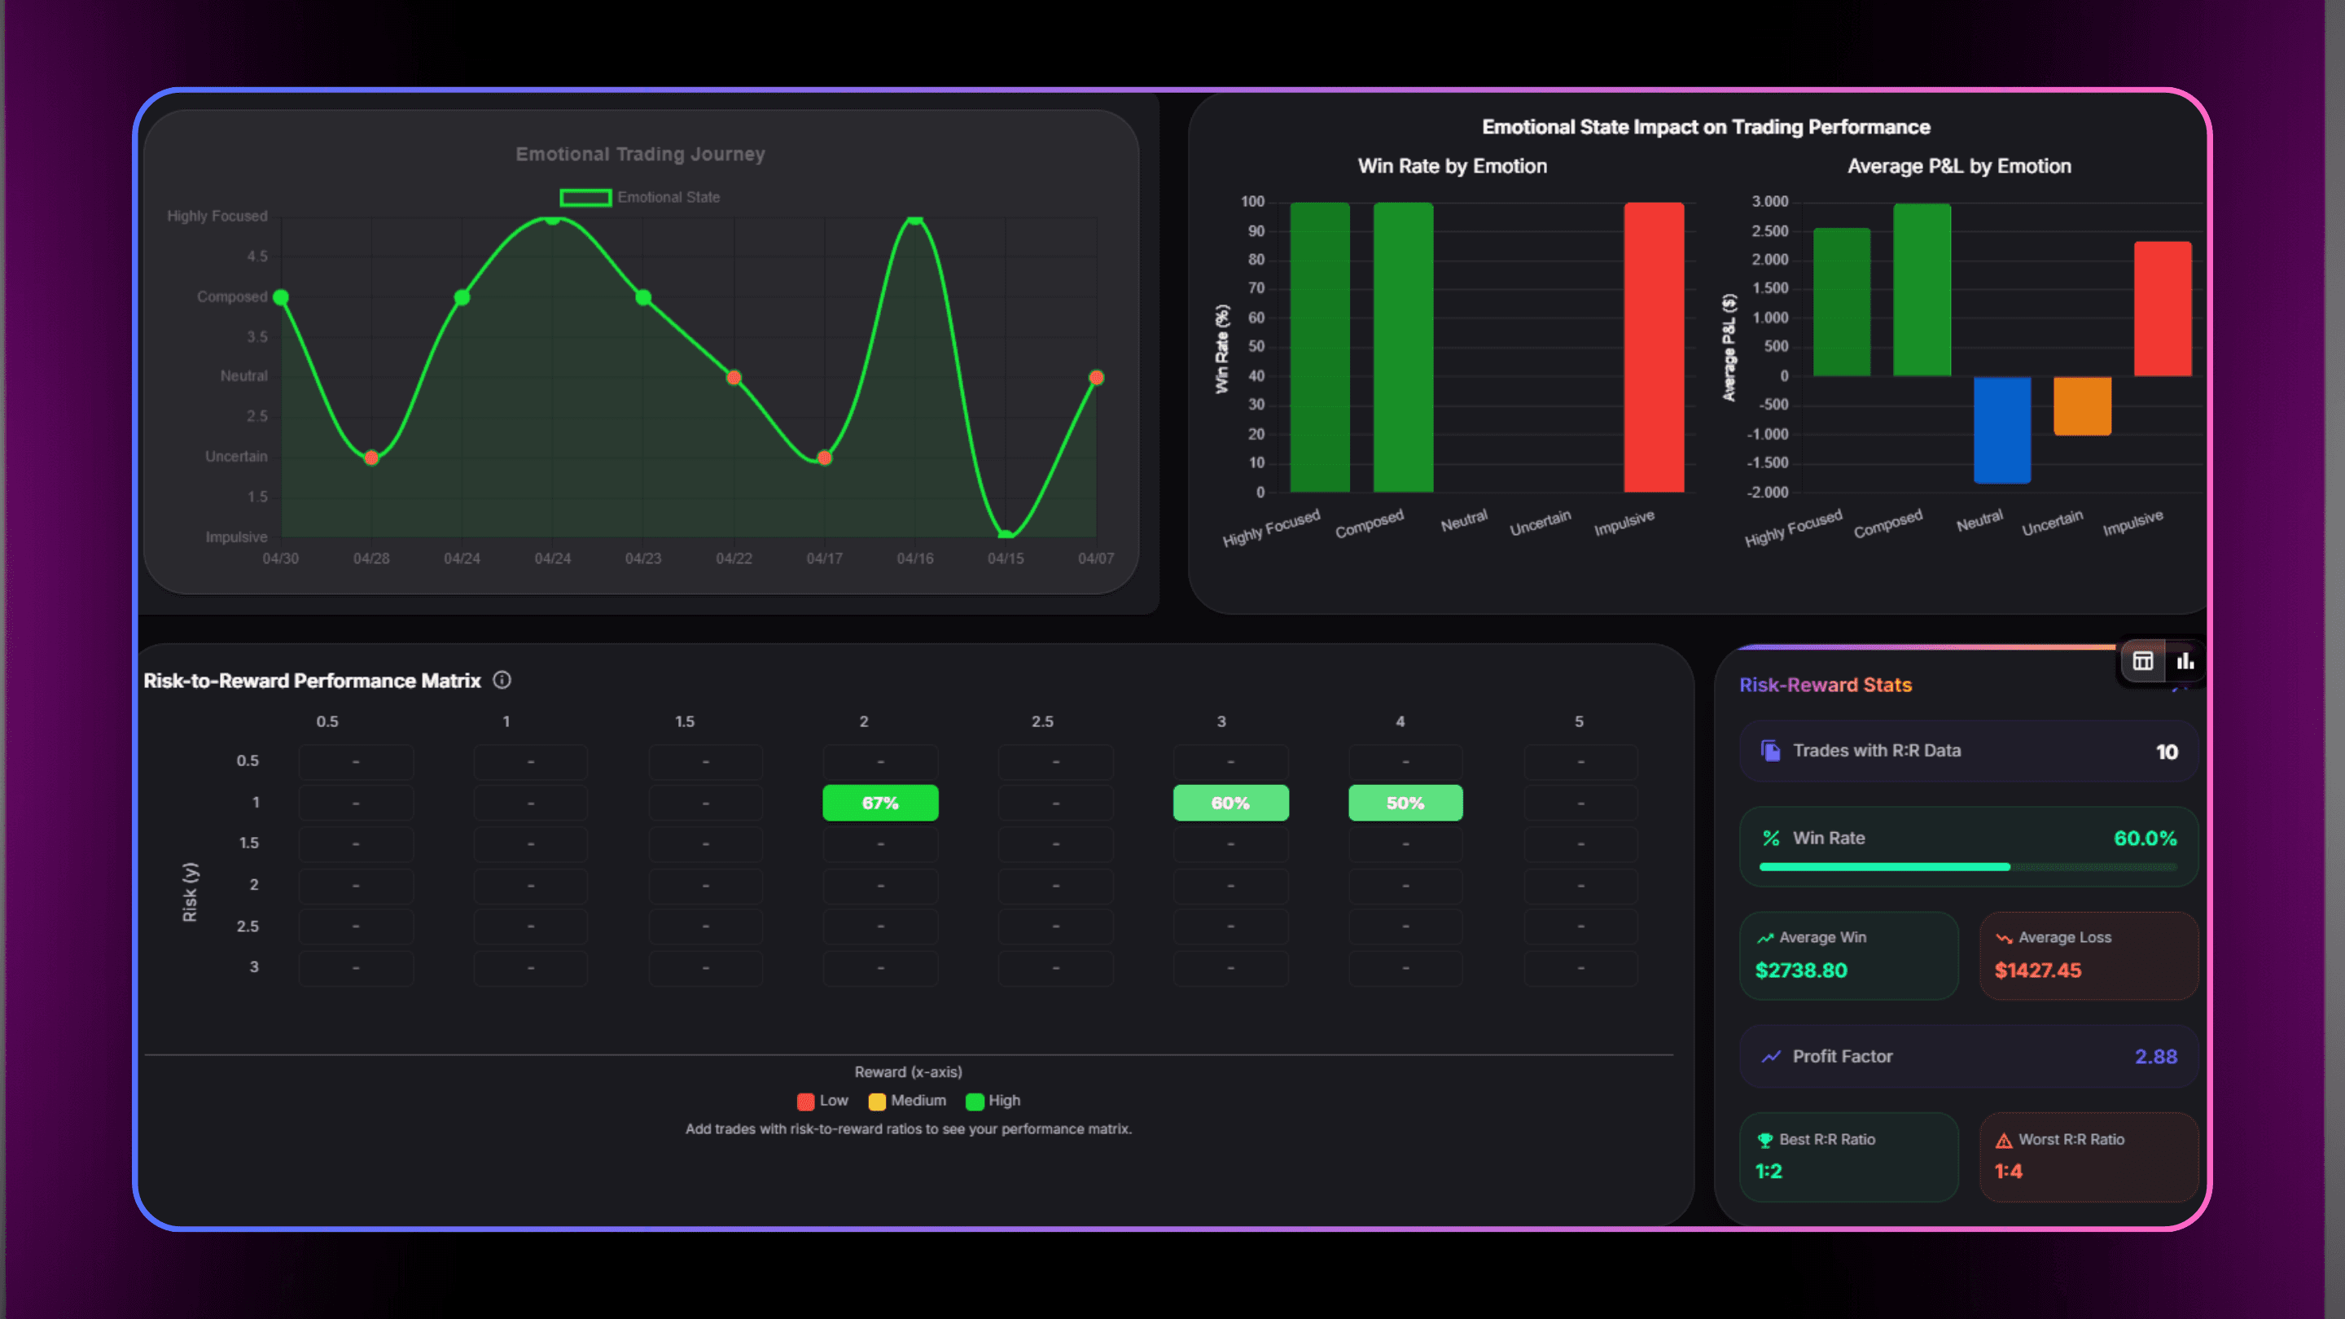Click the downward trend icon beside Average Loss
The height and width of the screenshot is (1319, 2345).
tap(2004, 938)
